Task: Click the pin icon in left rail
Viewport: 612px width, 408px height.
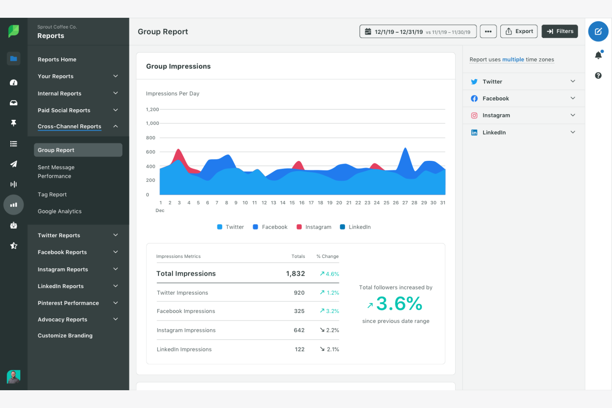Action: (x=14, y=123)
